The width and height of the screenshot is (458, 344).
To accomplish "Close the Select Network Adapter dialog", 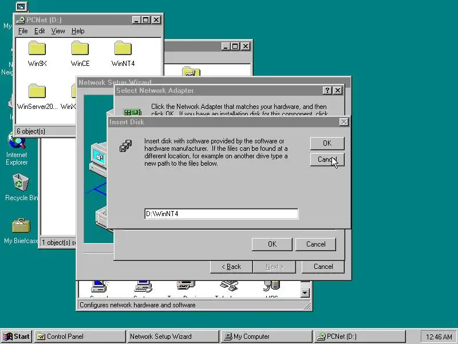I will (x=338, y=91).
